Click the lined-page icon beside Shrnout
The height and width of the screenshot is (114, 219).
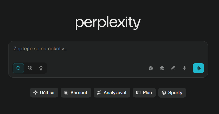pos(66,93)
